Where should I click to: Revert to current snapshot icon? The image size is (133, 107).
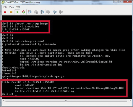(36, 12)
